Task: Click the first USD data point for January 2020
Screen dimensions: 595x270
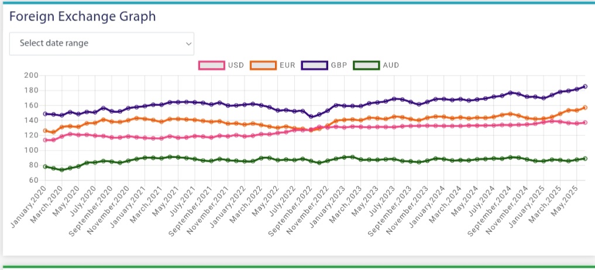Action: point(46,140)
